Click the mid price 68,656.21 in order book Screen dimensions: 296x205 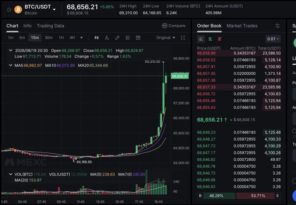[210, 120]
